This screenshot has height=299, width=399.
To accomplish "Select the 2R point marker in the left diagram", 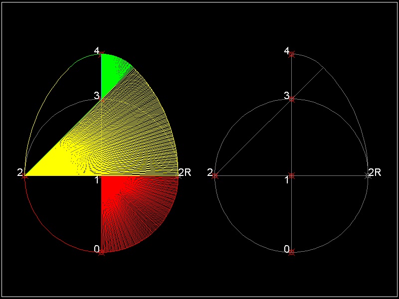I will (x=178, y=175).
